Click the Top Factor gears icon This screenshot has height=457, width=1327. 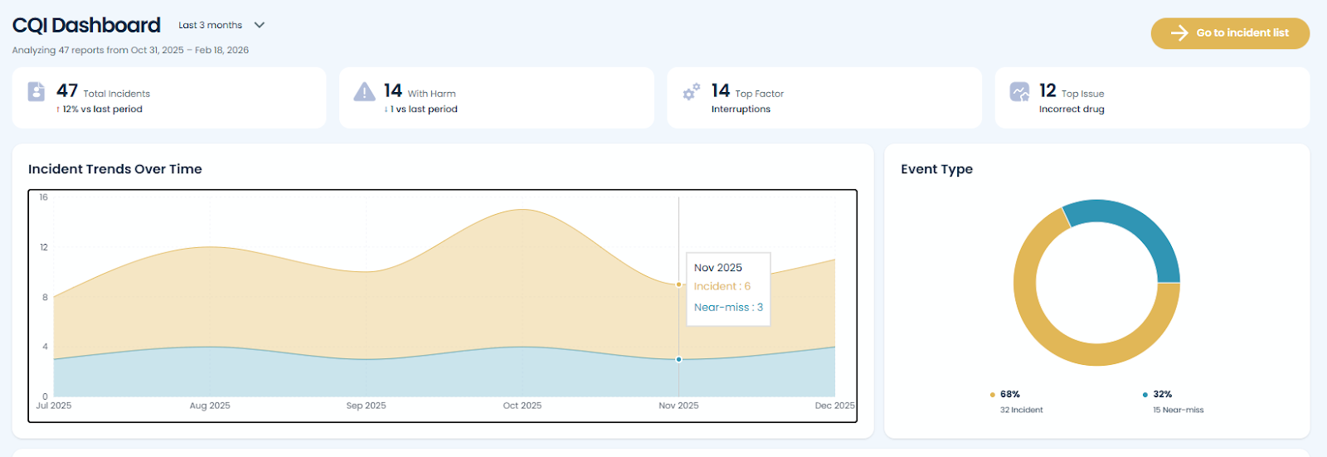691,91
